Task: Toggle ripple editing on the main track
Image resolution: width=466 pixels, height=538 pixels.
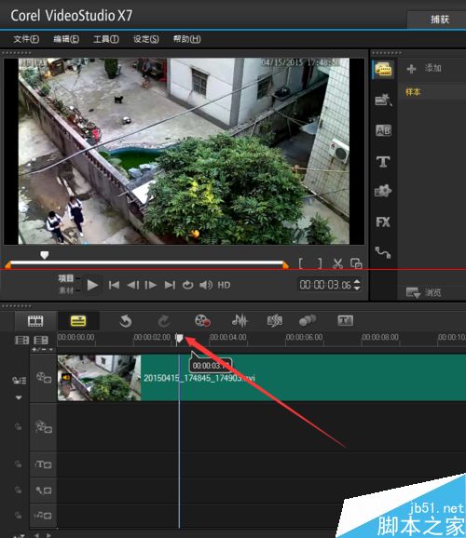Action: pos(19,380)
